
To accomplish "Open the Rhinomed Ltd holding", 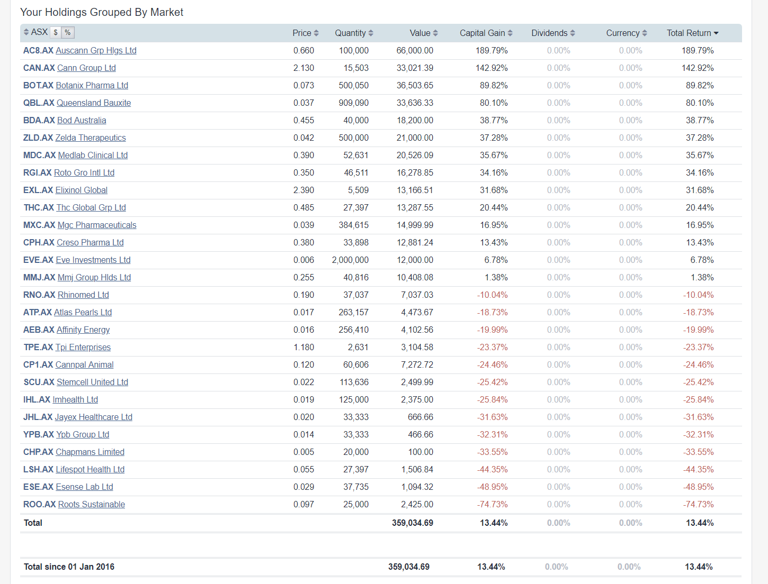I will pos(83,295).
